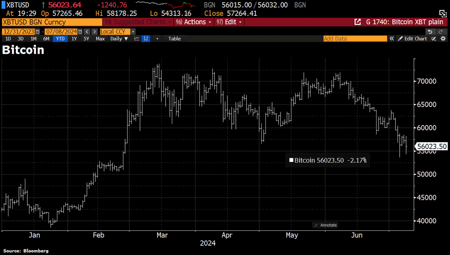The width and height of the screenshot is (450, 255).
Task: Click the chart settings gear icon
Action: click(x=443, y=39)
